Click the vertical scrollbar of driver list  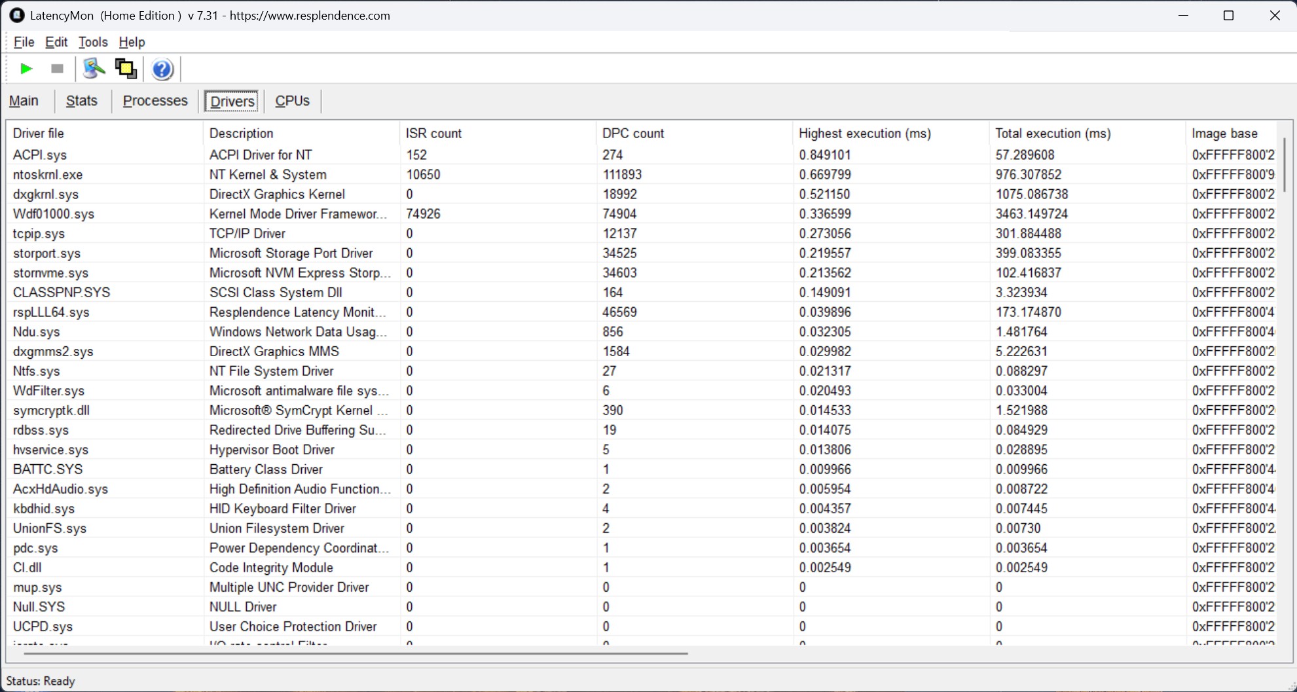[x=1284, y=164]
